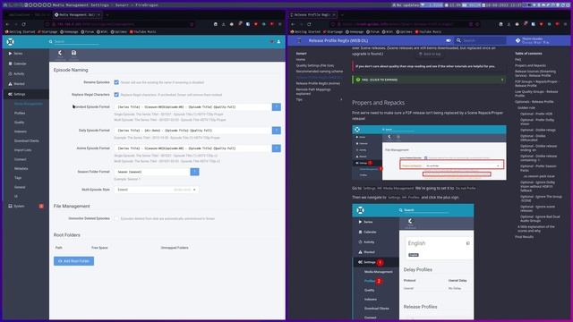Click the user account icon in Sonarr header
Image resolution: width=573 pixels, height=322 pixels.
point(278,42)
